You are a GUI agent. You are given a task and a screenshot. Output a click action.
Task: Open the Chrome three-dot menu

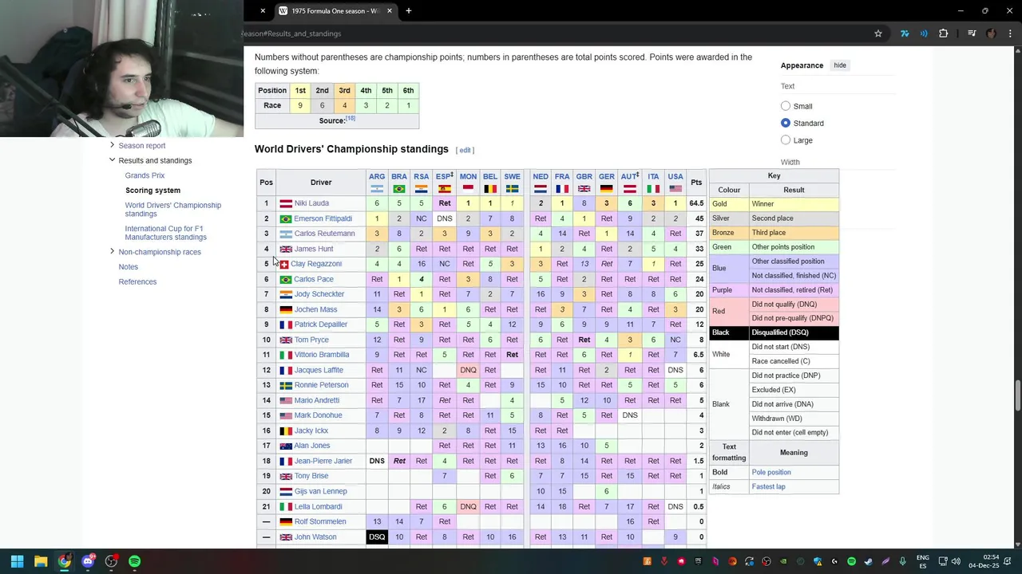tap(1010, 33)
